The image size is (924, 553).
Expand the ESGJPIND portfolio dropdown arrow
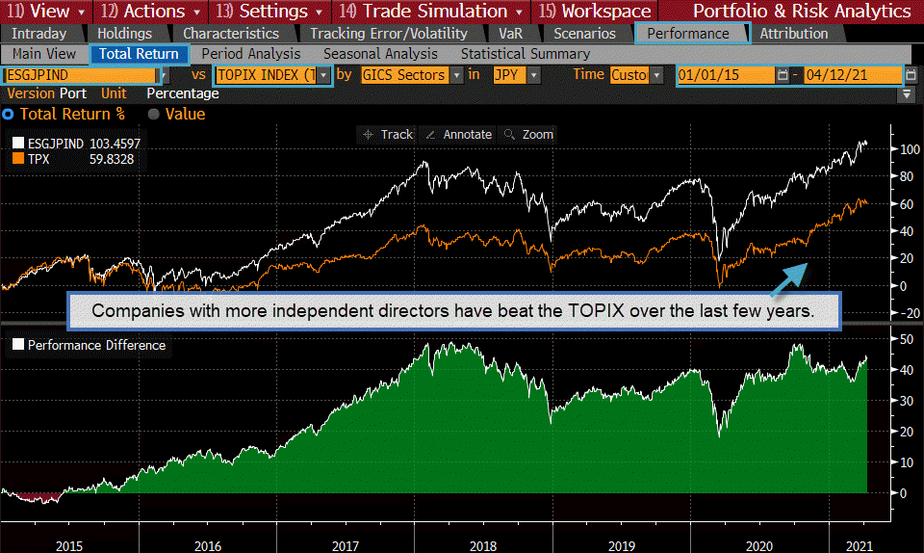tap(165, 75)
